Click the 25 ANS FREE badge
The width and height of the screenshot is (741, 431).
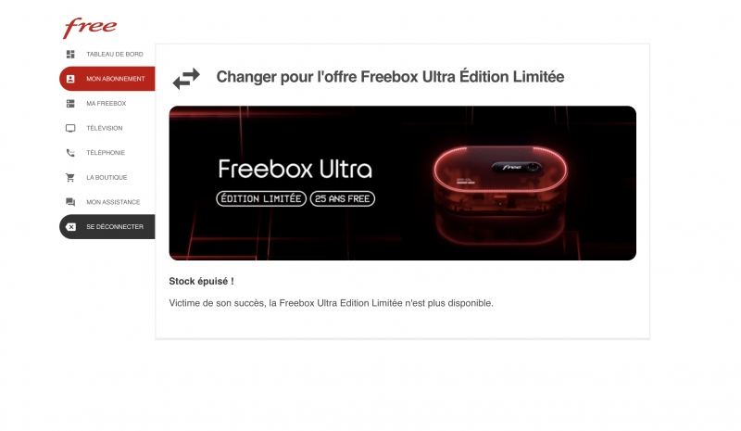pos(343,198)
